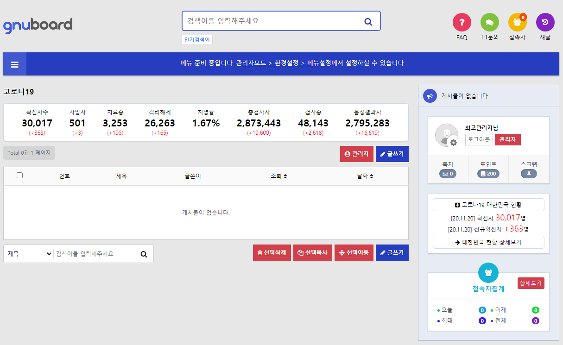Open the 쪽지 messages envelope badge

(x=448, y=174)
